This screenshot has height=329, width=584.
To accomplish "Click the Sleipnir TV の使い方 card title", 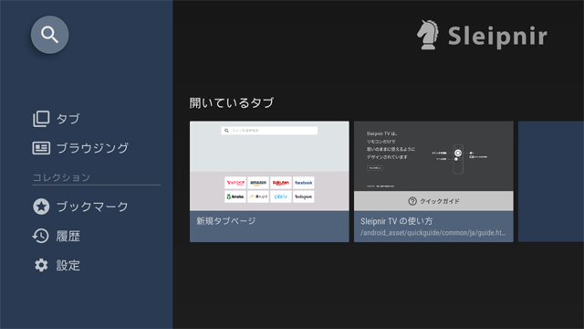I will click(x=397, y=221).
